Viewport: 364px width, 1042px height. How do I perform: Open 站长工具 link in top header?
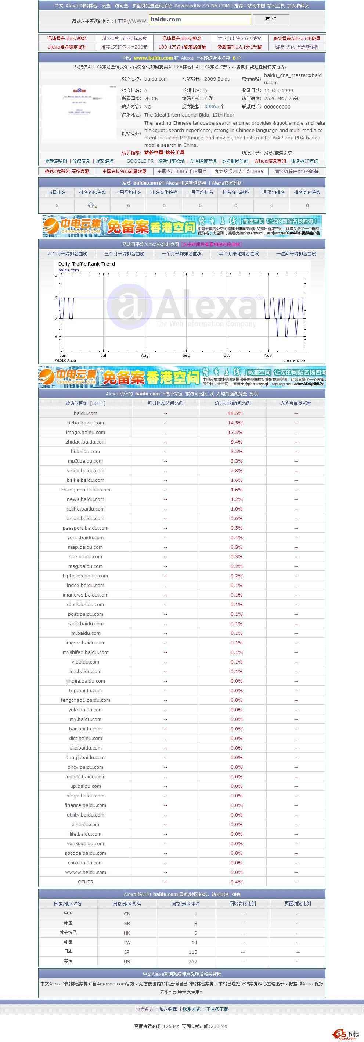pos(276,6)
